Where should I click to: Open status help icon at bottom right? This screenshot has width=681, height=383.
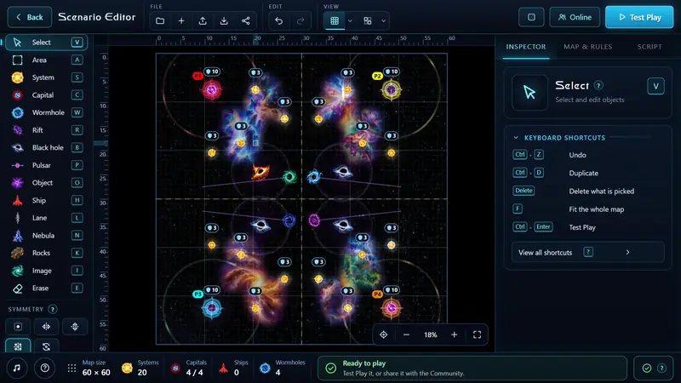click(661, 369)
